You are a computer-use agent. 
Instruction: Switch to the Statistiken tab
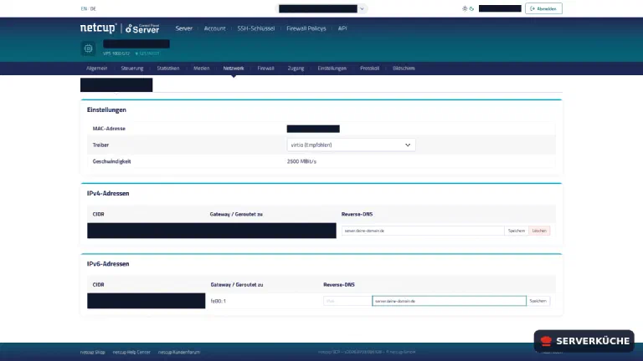[x=168, y=69]
